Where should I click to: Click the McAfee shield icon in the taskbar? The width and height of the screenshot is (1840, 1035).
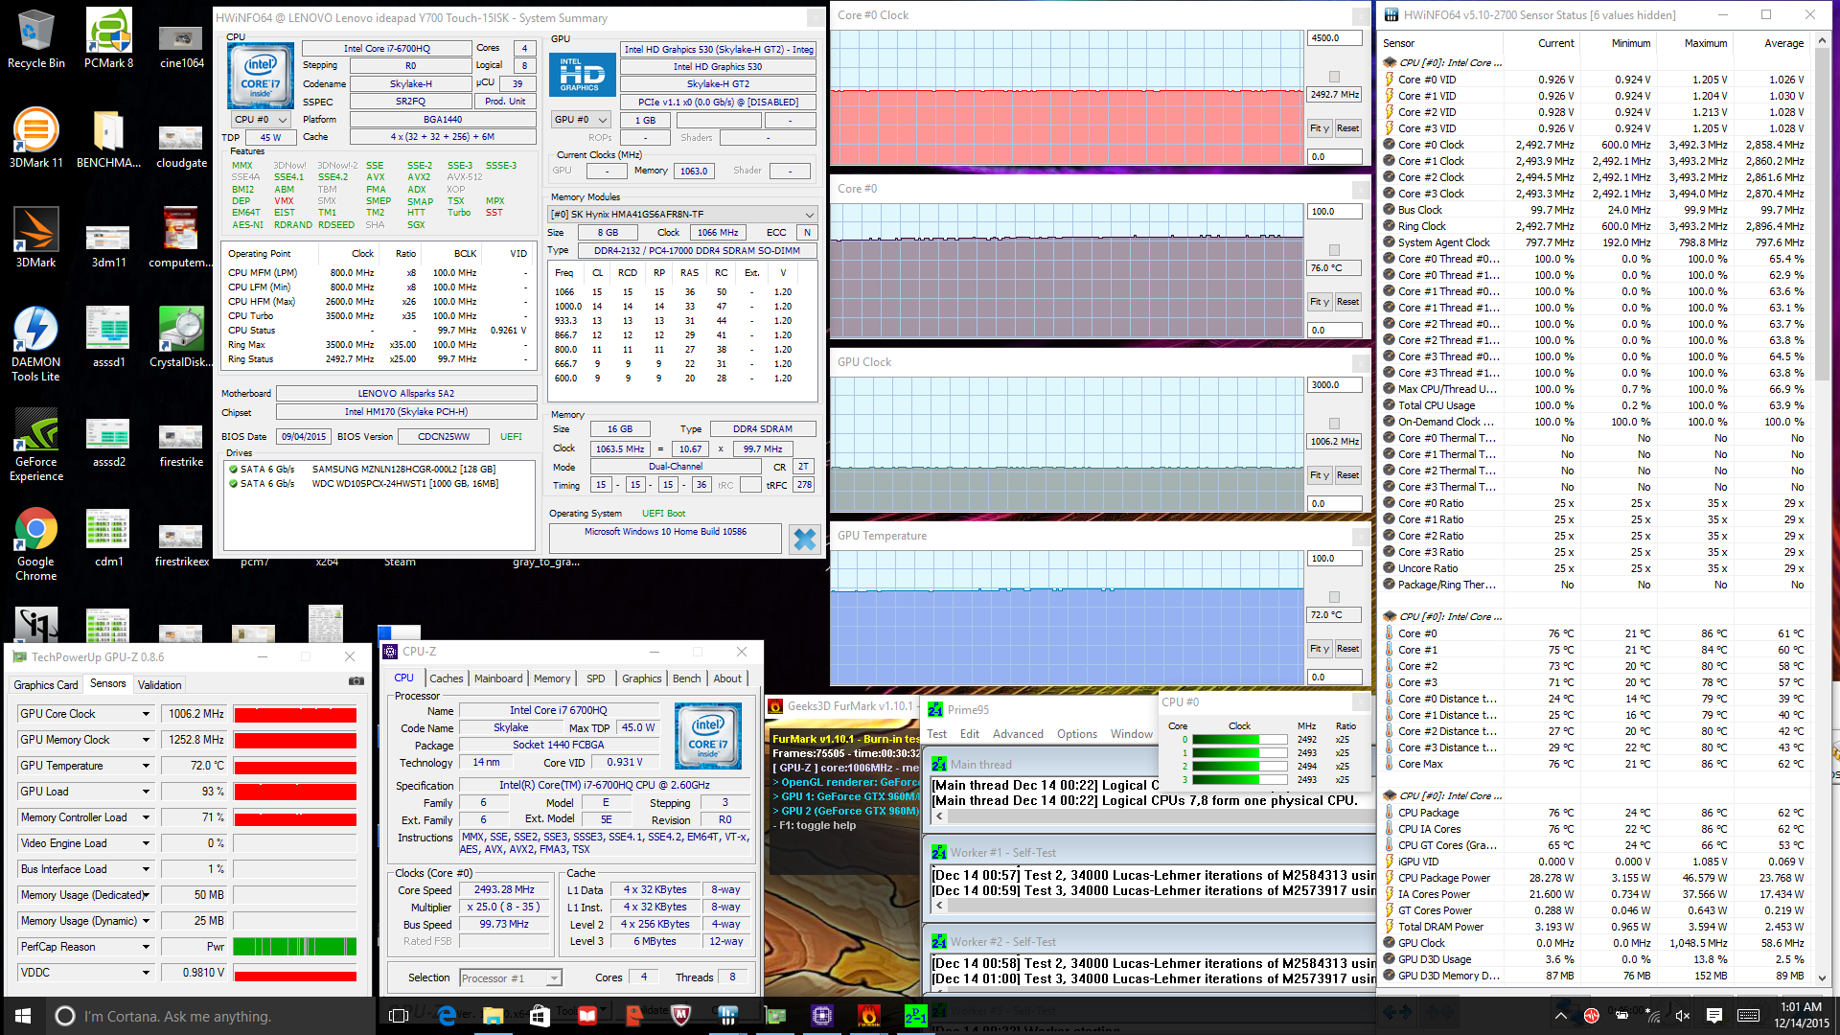pos(680,1015)
